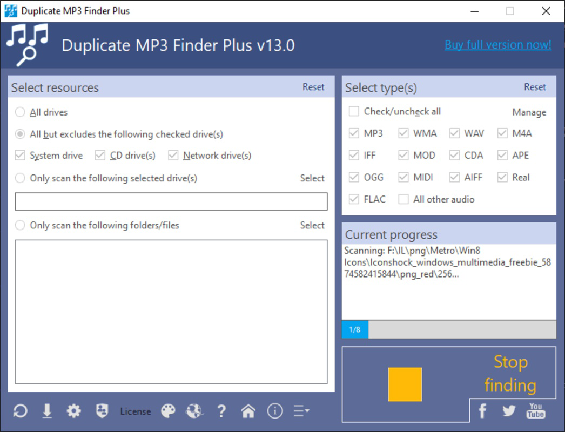The image size is (565, 432).
Task: Toggle the MOD type checkbox
Action: [x=403, y=156]
